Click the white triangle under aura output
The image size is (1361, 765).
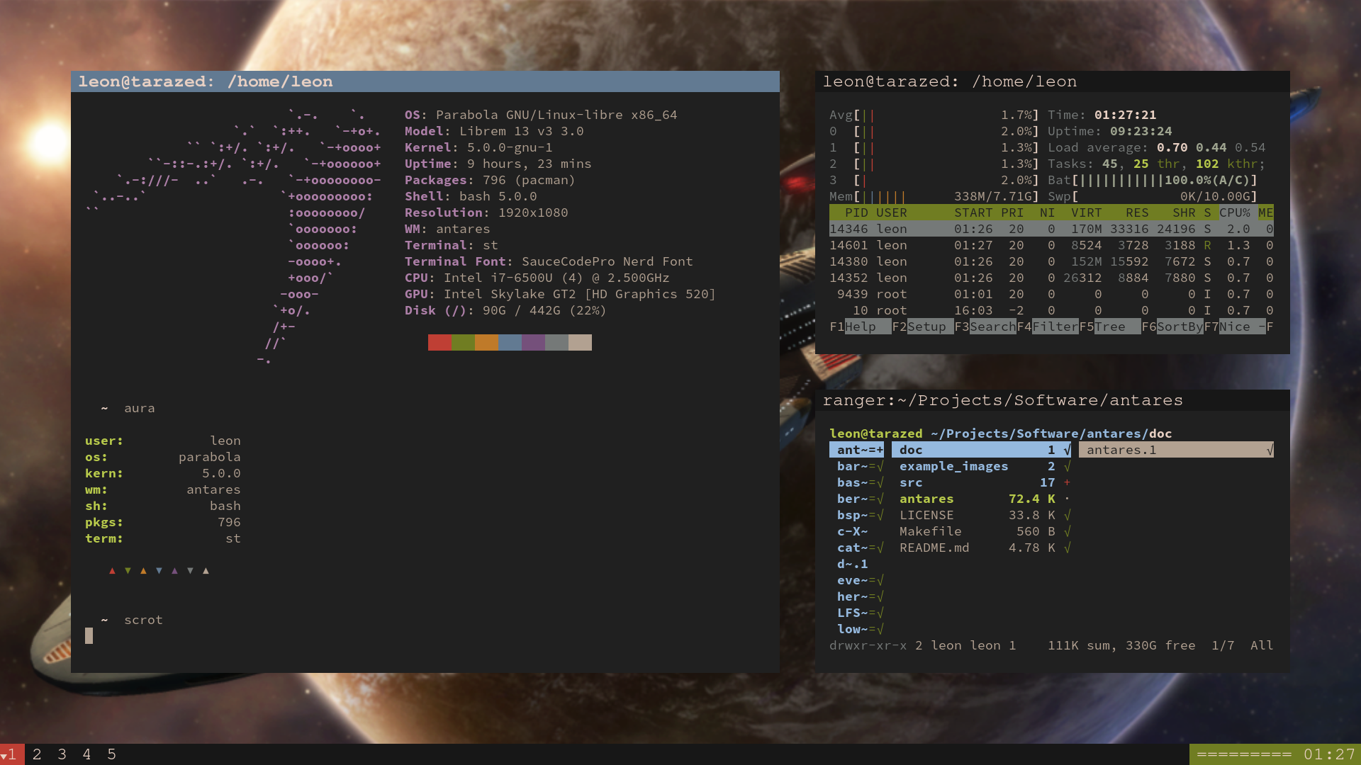coord(206,571)
